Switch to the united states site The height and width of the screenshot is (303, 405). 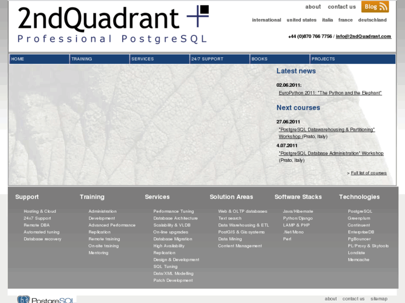[301, 20]
